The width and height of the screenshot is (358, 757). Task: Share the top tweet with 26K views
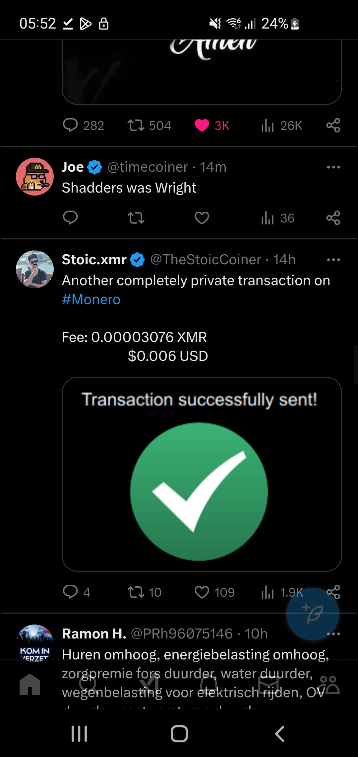click(333, 126)
